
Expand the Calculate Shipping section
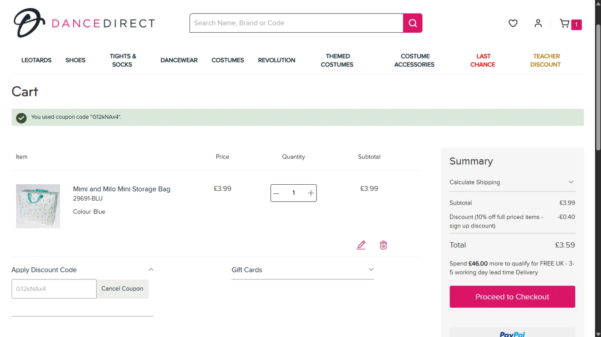pyautogui.click(x=512, y=182)
